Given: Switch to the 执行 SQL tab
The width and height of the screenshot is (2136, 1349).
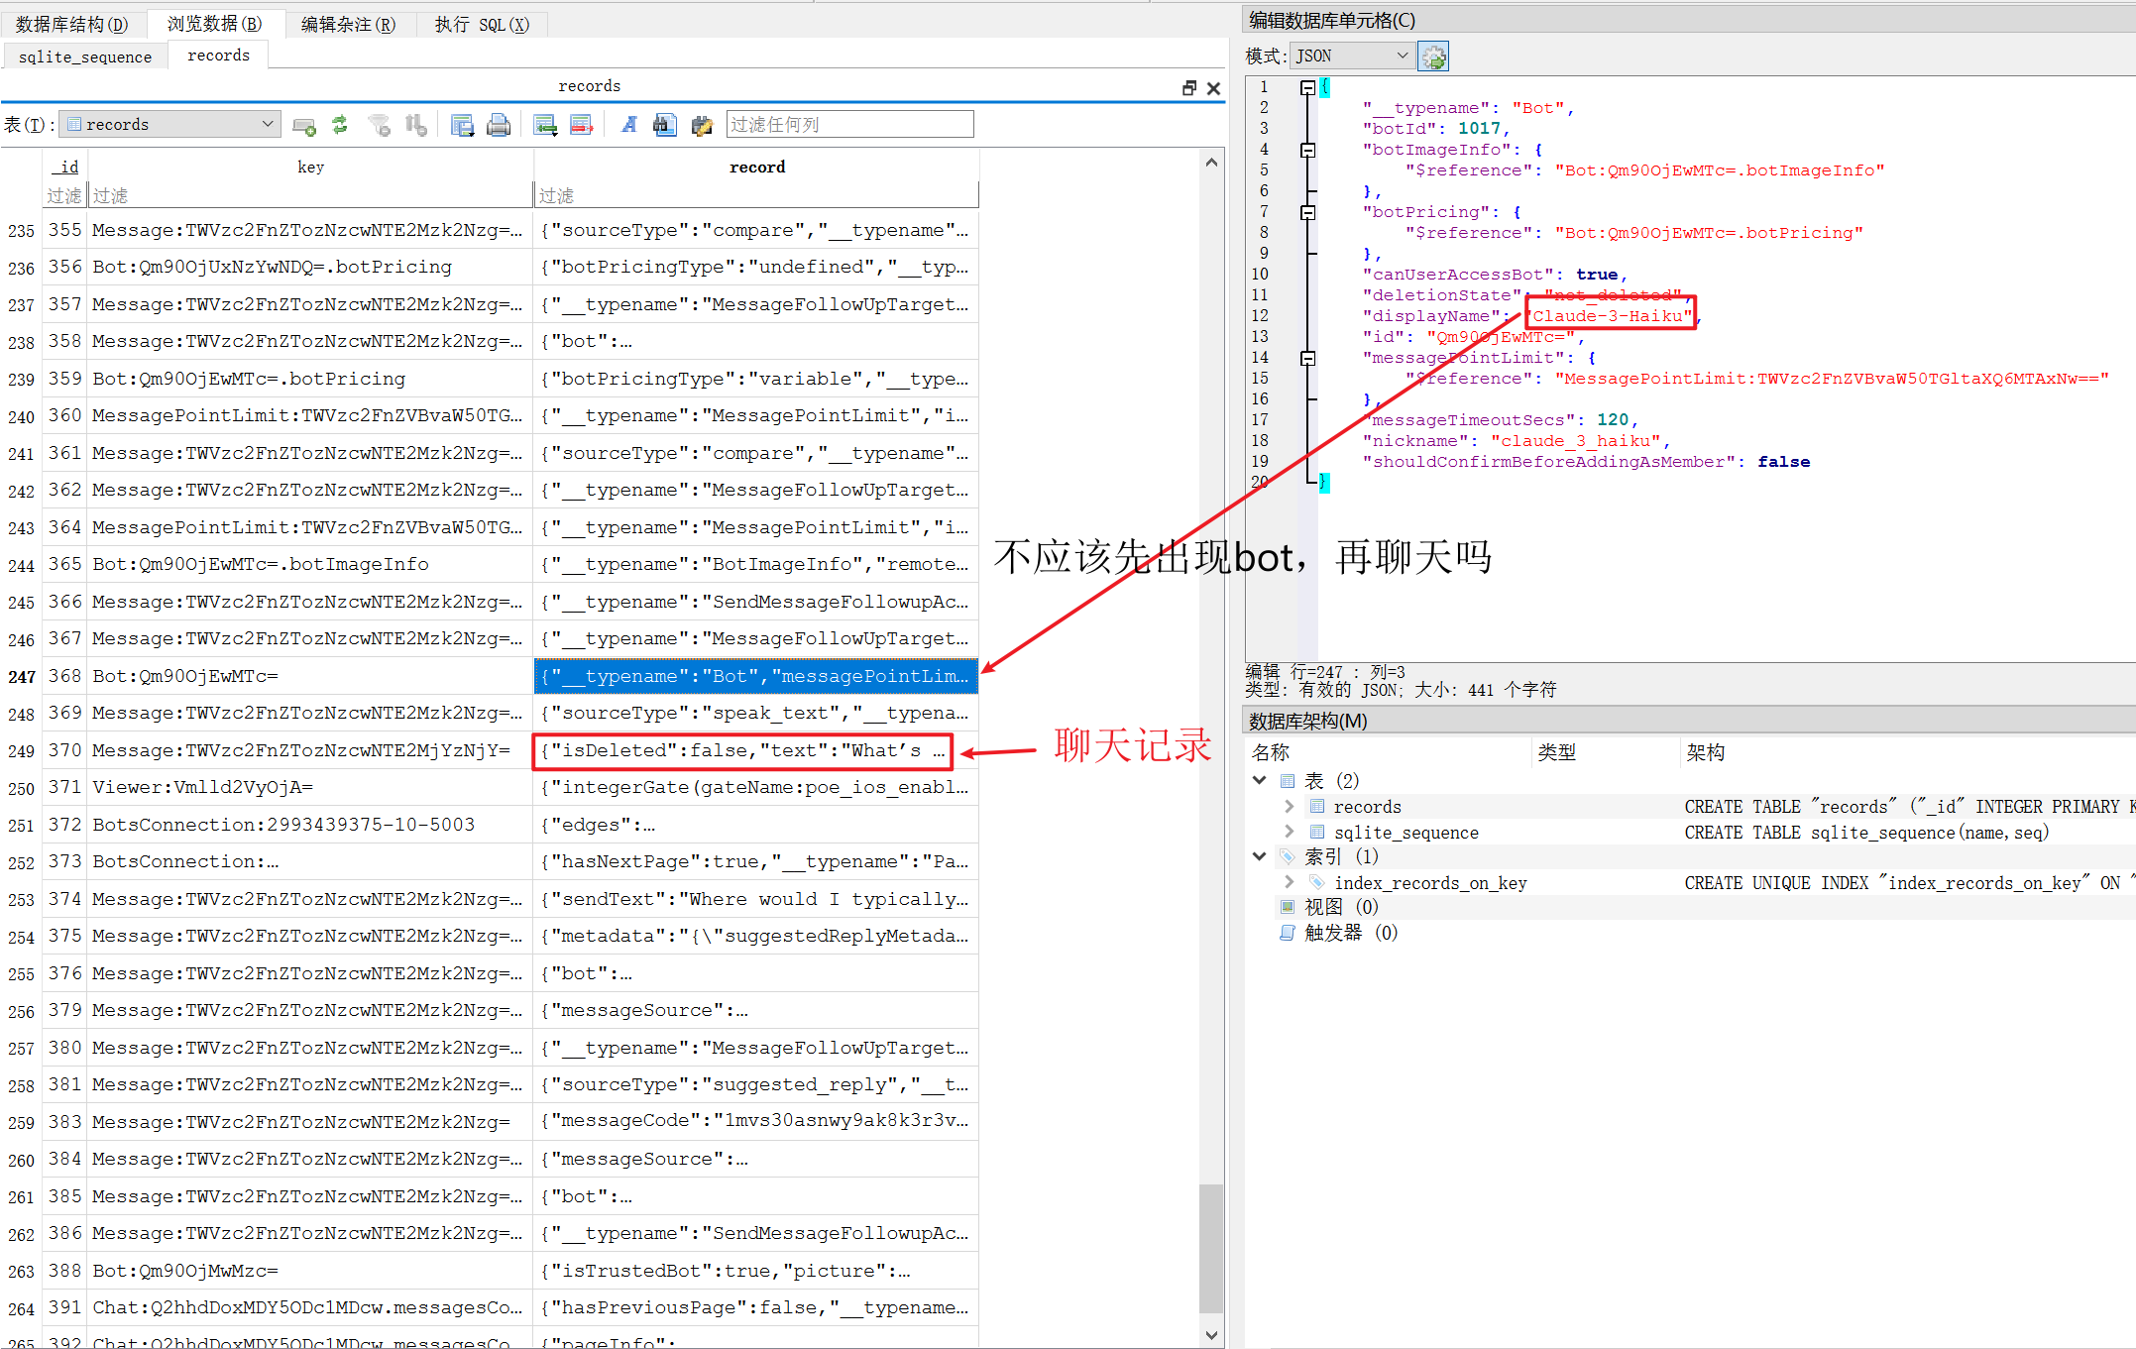Looking at the screenshot, I should pyautogui.click(x=482, y=24).
